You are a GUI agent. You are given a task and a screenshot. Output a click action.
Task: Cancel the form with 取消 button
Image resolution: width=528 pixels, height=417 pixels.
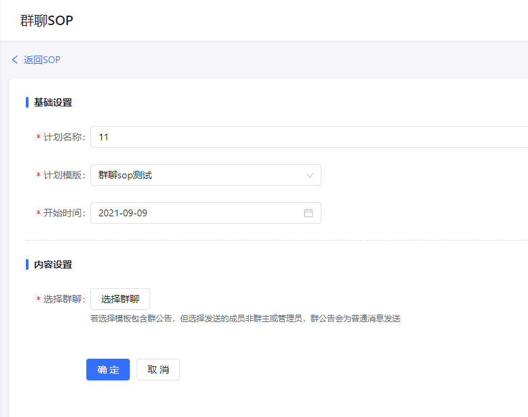pos(158,370)
